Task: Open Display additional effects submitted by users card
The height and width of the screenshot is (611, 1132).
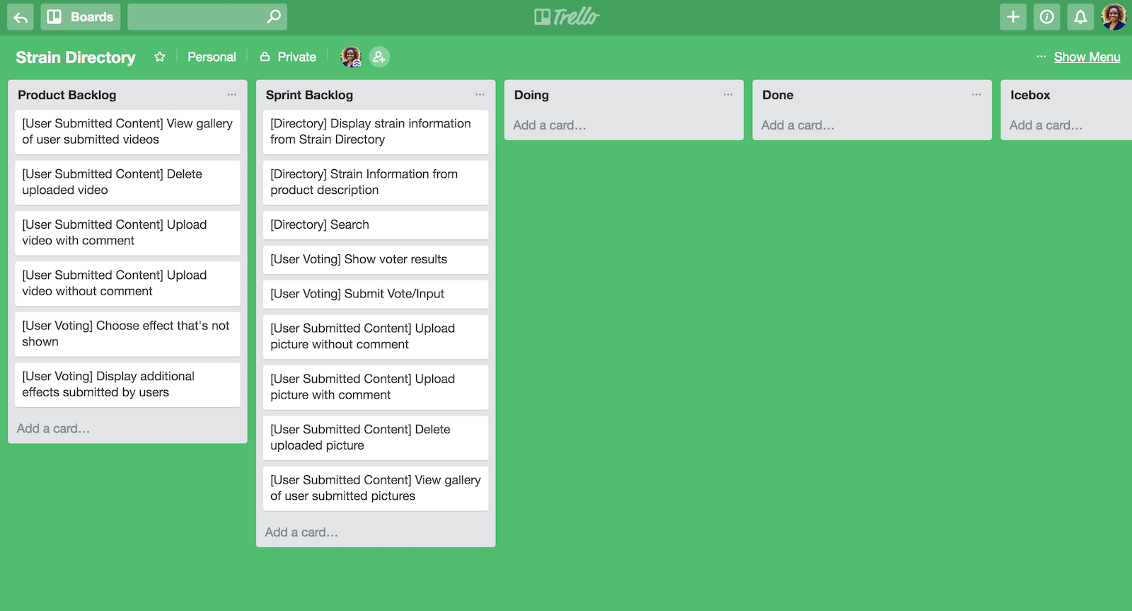Action: pyautogui.click(x=127, y=384)
